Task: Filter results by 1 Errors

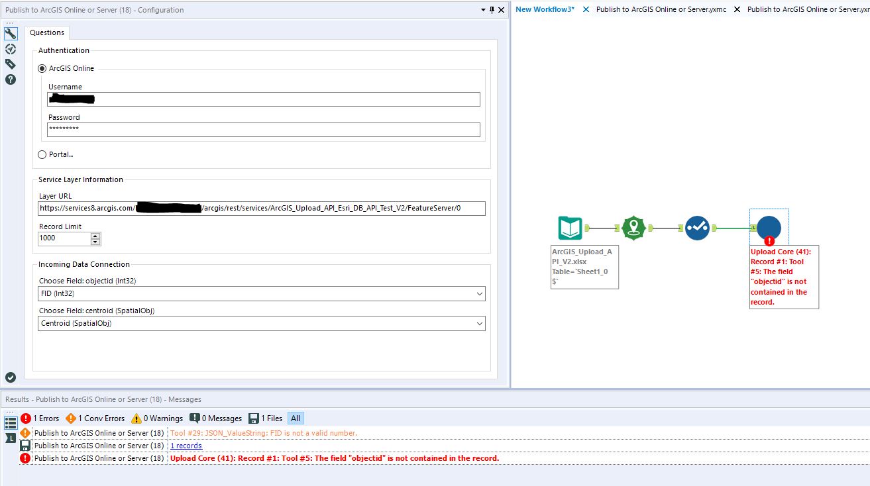Action: pyautogui.click(x=40, y=418)
